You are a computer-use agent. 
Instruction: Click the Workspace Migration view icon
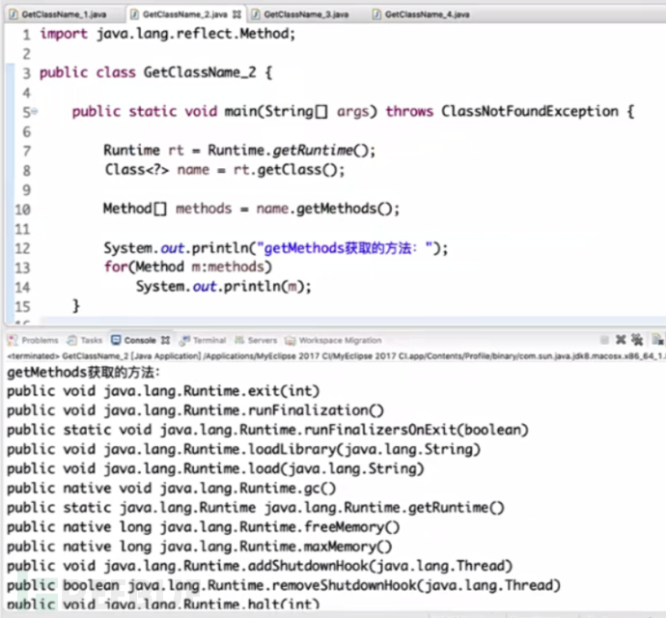tap(291, 340)
